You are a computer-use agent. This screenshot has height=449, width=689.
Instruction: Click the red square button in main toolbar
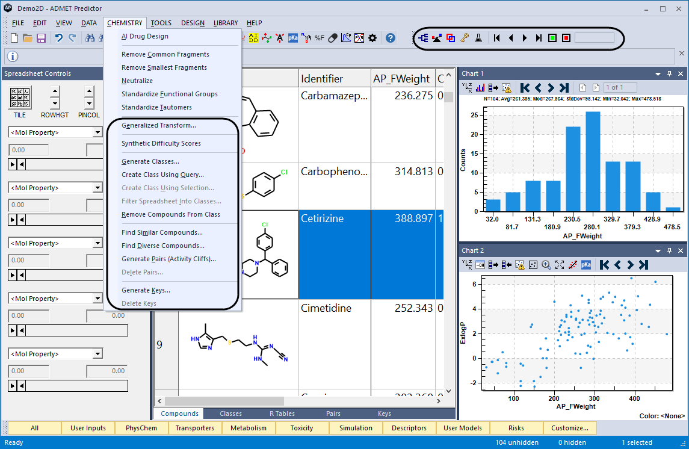pyautogui.click(x=566, y=39)
